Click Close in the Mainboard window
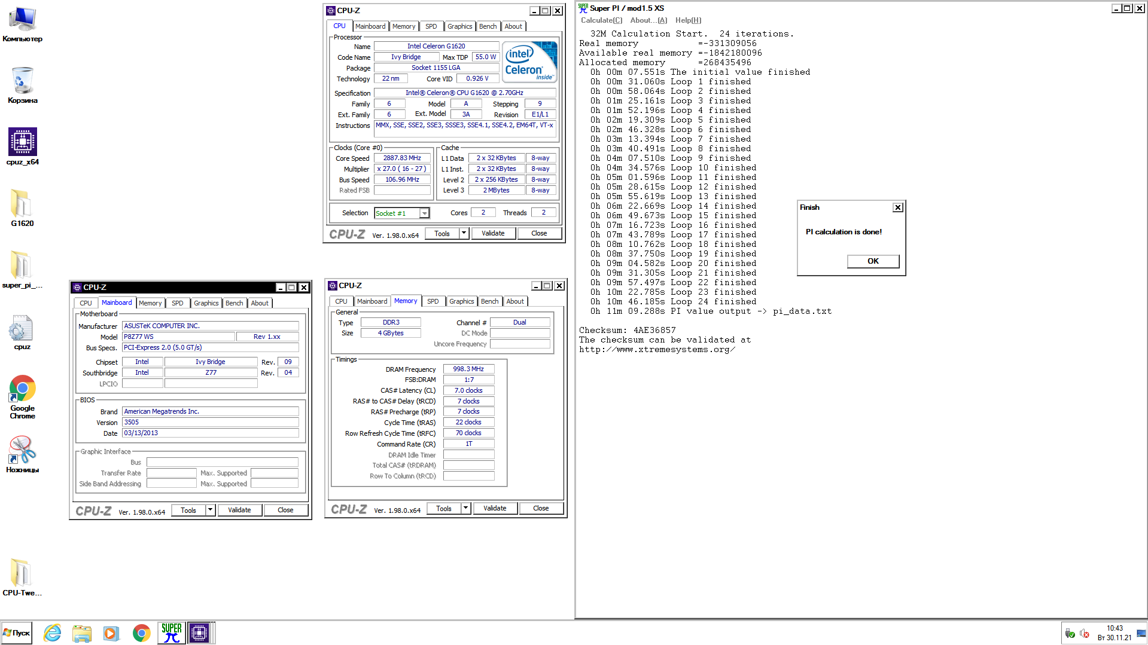This screenshot has width=1148, height=645. click(285, 511)
